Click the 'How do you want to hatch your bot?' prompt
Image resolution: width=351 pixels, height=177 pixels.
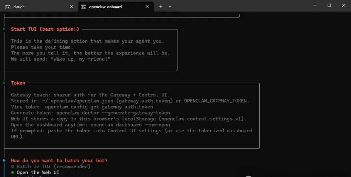coord(59,160)
